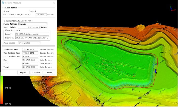This screenshot has height=107, width=178.
Task: Click the blue marker on pit edge
Action: pos(156,71)
